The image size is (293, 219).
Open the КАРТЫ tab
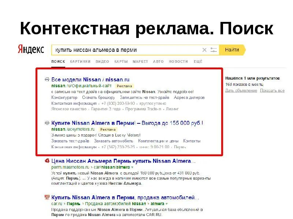pyautogui.click(x=121, y=61)
